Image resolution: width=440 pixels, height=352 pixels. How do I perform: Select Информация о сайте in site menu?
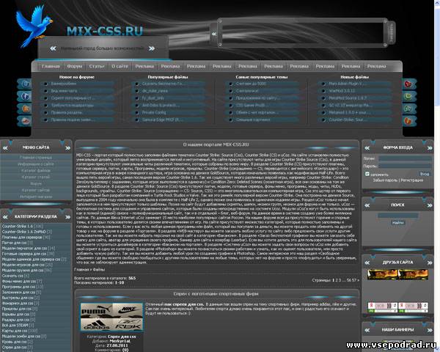tap(36, 164)
